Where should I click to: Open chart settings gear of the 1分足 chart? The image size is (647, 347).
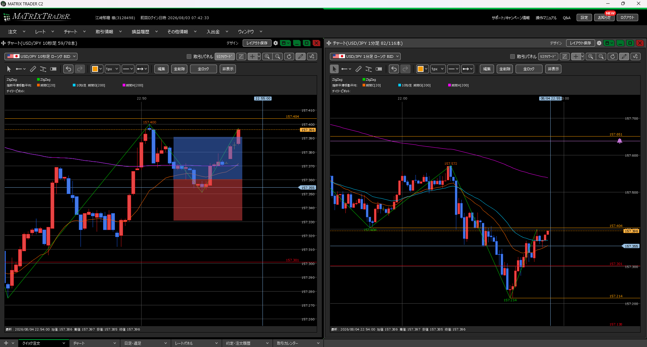[x=599, y=43]
